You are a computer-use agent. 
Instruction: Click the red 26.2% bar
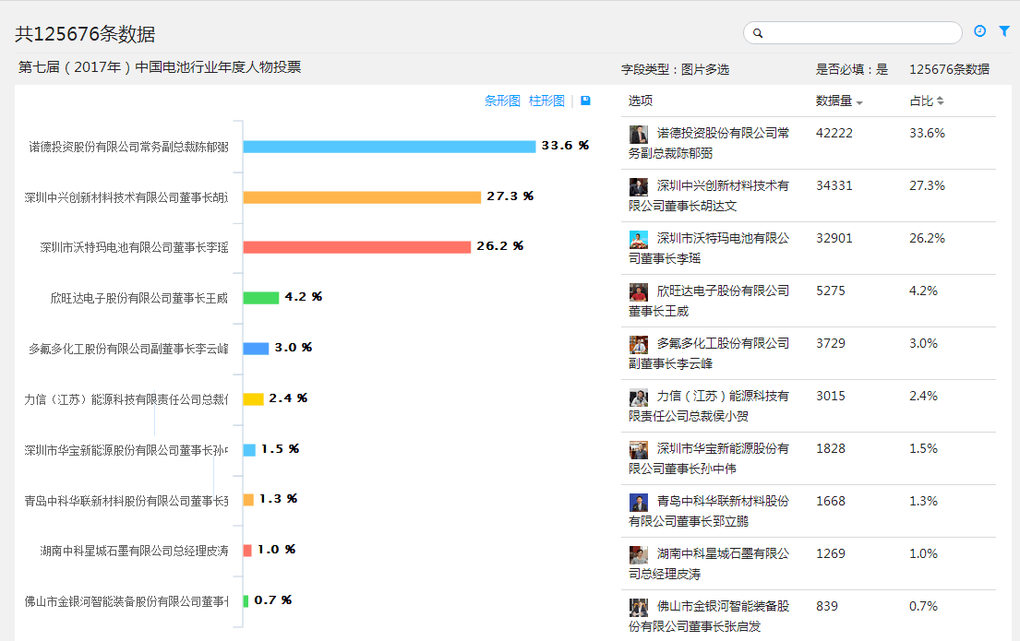(x=356, y=247)
